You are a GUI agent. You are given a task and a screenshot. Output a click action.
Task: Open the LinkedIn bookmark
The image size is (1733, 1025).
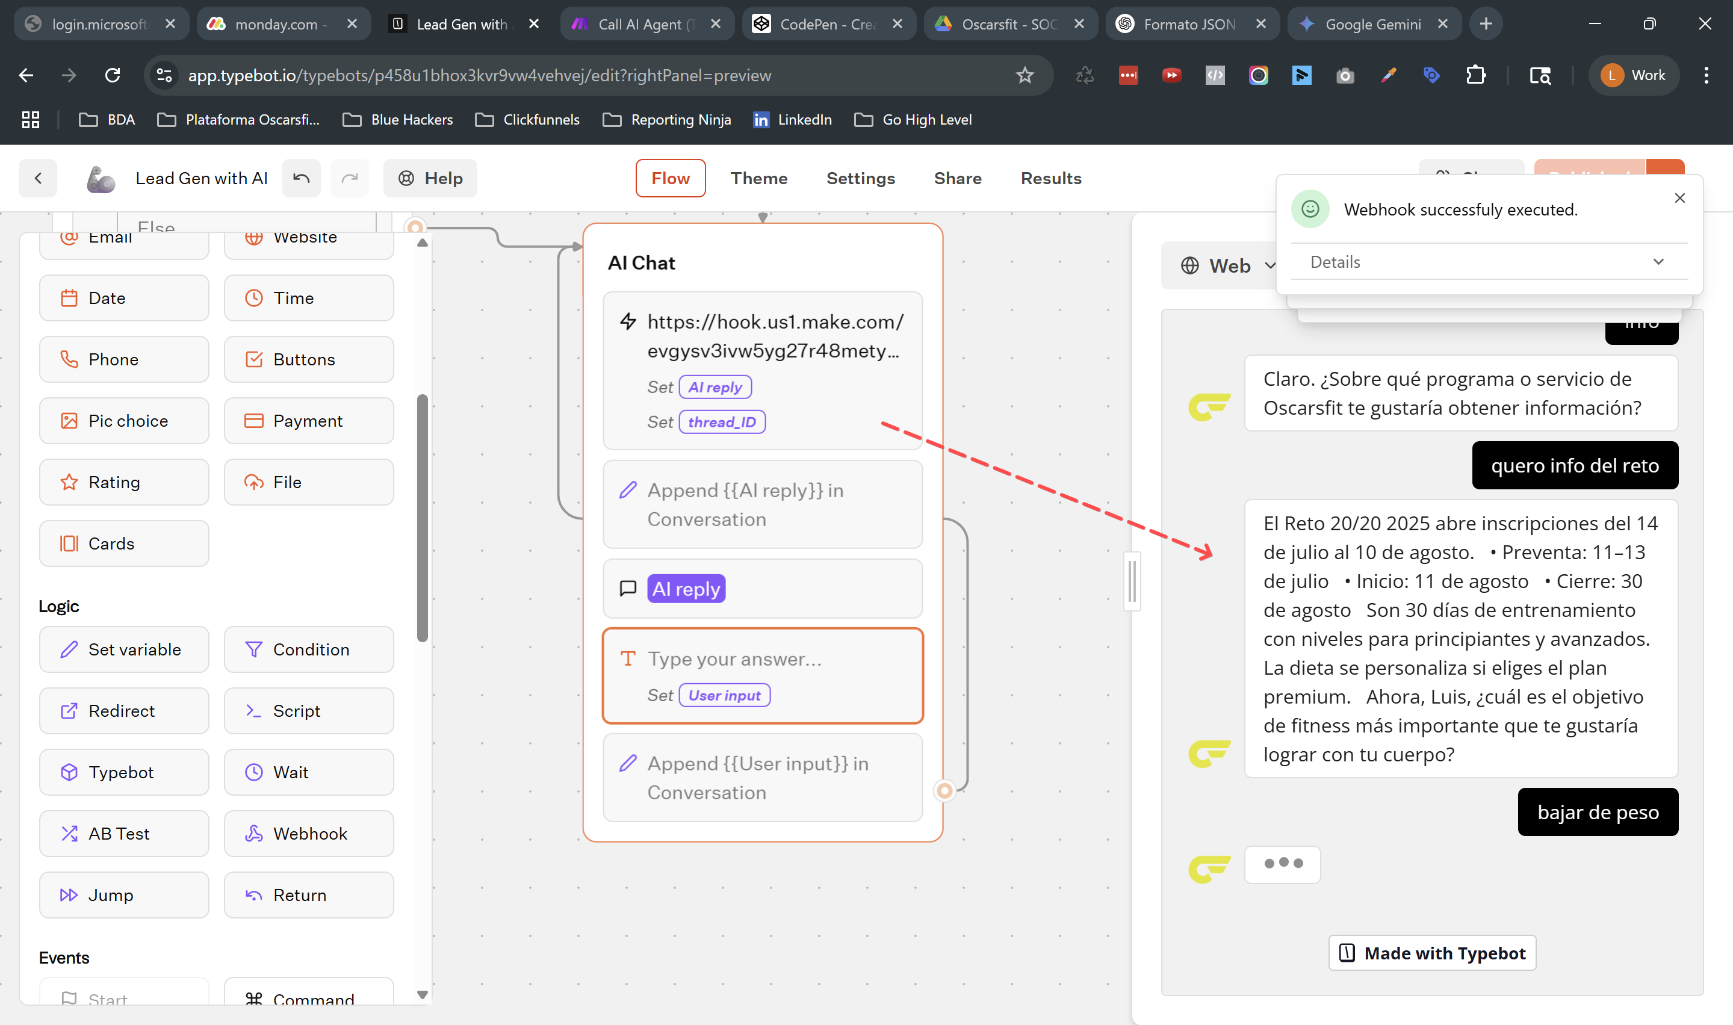click(x=792, y=120)
